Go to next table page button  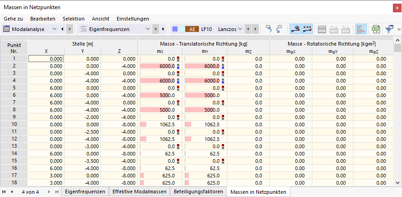click(x=49, y=192)
